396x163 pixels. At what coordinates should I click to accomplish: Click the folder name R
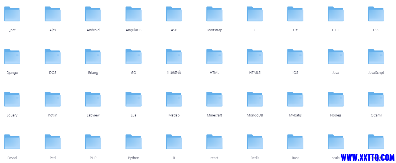pos(174,158)
